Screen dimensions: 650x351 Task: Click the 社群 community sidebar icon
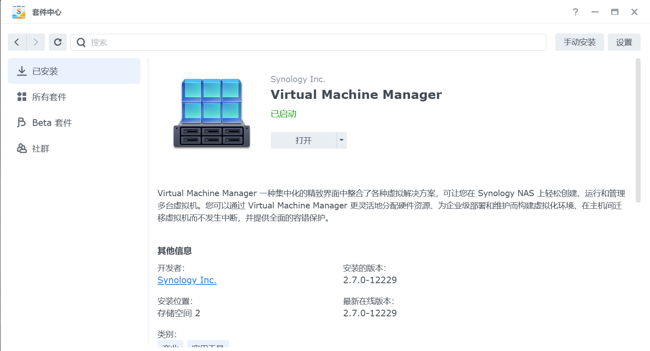(x=21, y=148)
